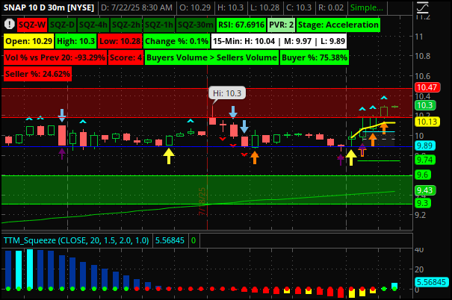Click the TTM_Squeeze (CLOSE, 20, 1.5, 2.0, 1.0) title
Viewport: 452px width, 300px height.
tap(76, 240)
